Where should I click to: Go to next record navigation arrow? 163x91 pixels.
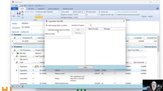(x=19, y=86)
